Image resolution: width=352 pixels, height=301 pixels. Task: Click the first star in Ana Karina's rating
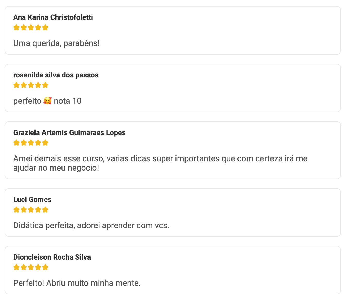click(16, 28)
